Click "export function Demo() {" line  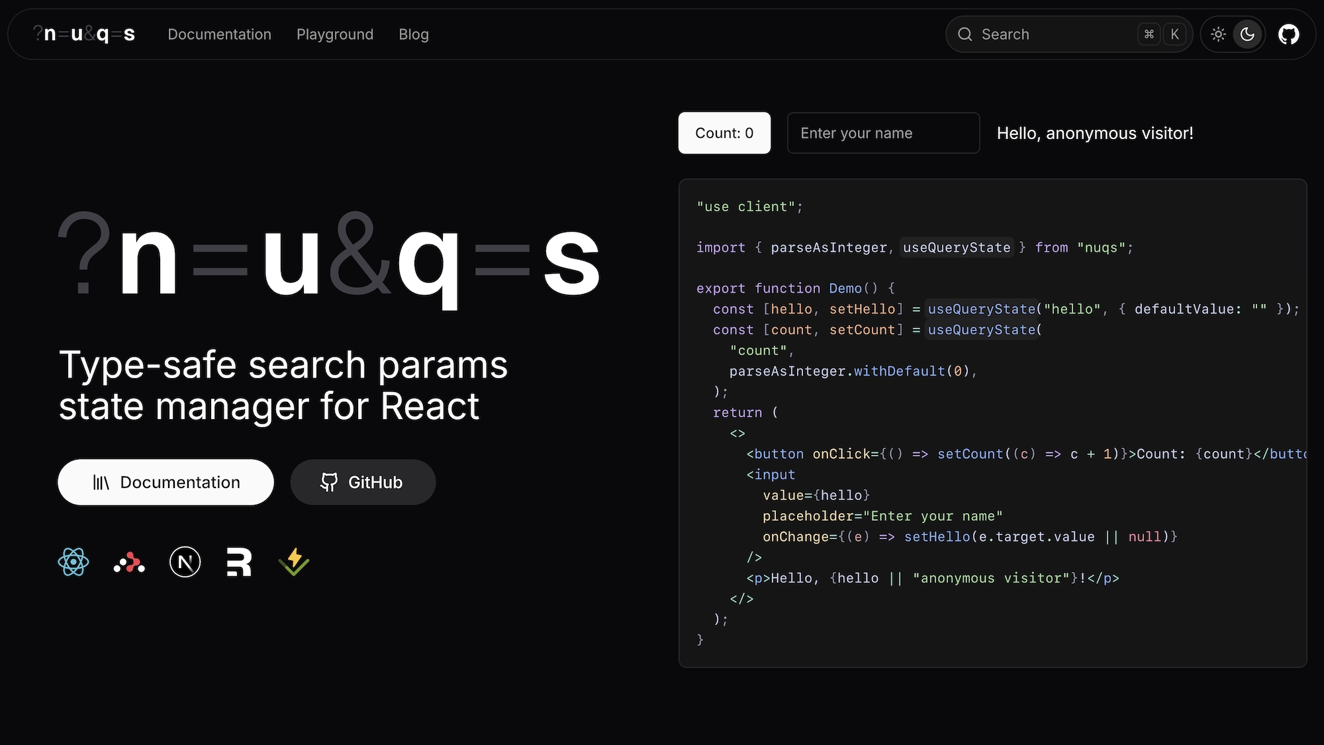click(x=796, y=288)
